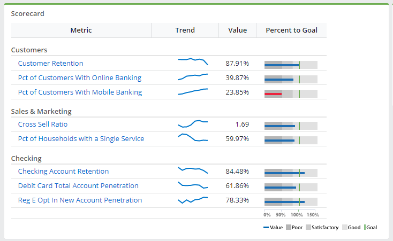Screen dimensions: 393x241
Task: Click the 87.91% value
Action: pyautogui.click(x=237, y=63)
